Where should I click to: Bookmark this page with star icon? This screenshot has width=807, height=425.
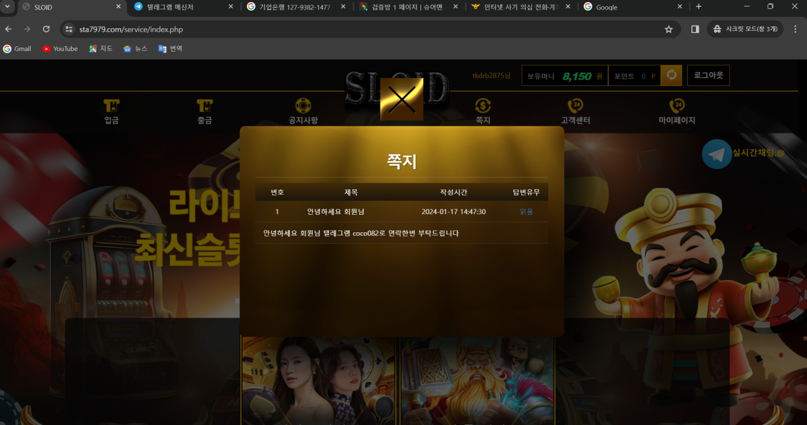[668, 30]
